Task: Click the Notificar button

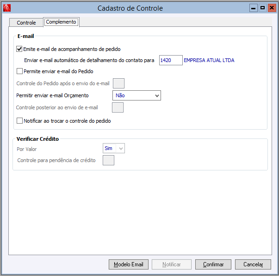Action: coord(172,264)
